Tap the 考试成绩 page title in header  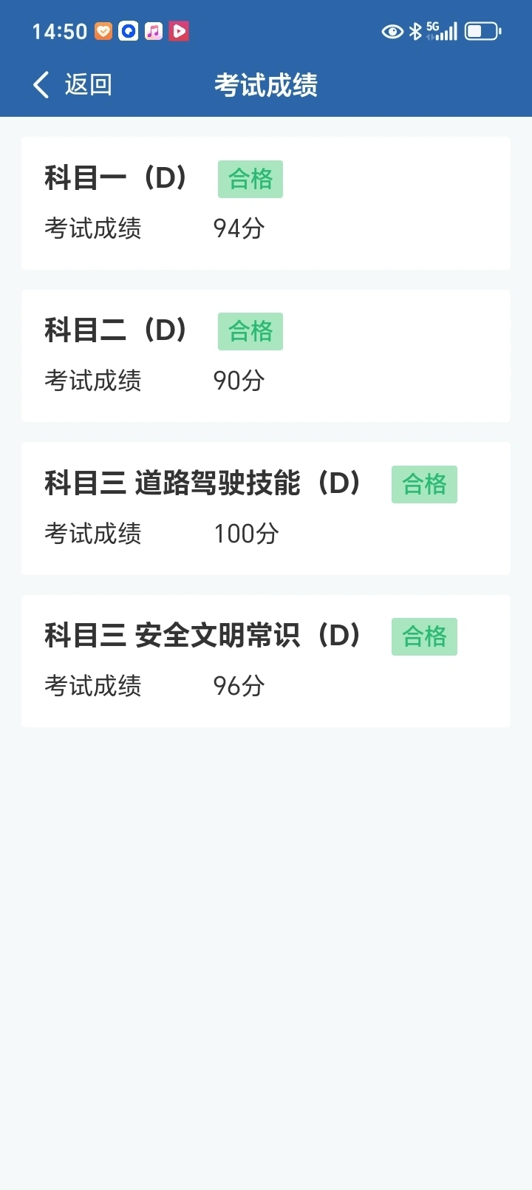coord(266,85)
